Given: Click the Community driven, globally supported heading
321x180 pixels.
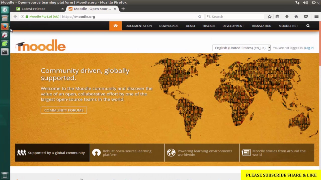Looking at the screenshot, I should [x=85, y=74].
